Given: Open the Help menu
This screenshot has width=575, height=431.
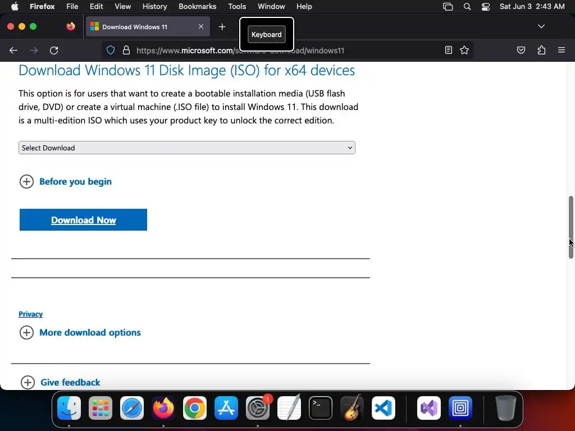Looking at the screenshot, I should [x=304, y=7].
